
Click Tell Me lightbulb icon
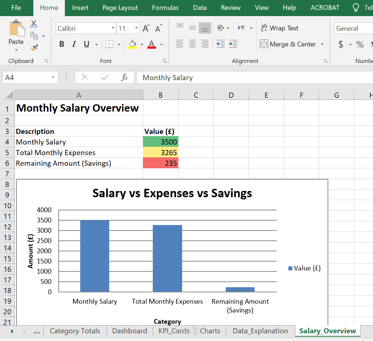356,8
